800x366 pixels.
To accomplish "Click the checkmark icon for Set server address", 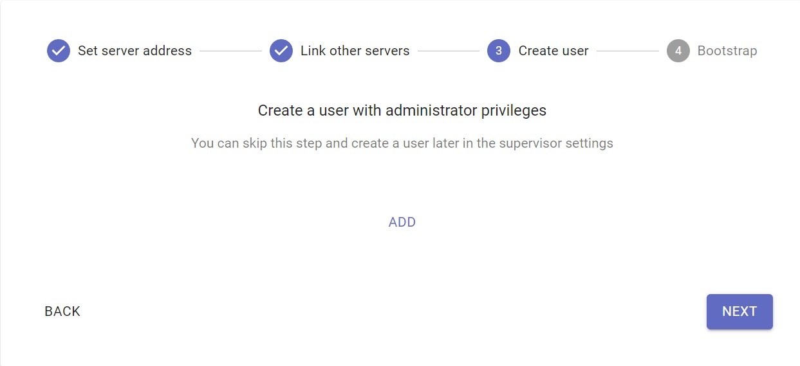I will (x=59, y=51).
